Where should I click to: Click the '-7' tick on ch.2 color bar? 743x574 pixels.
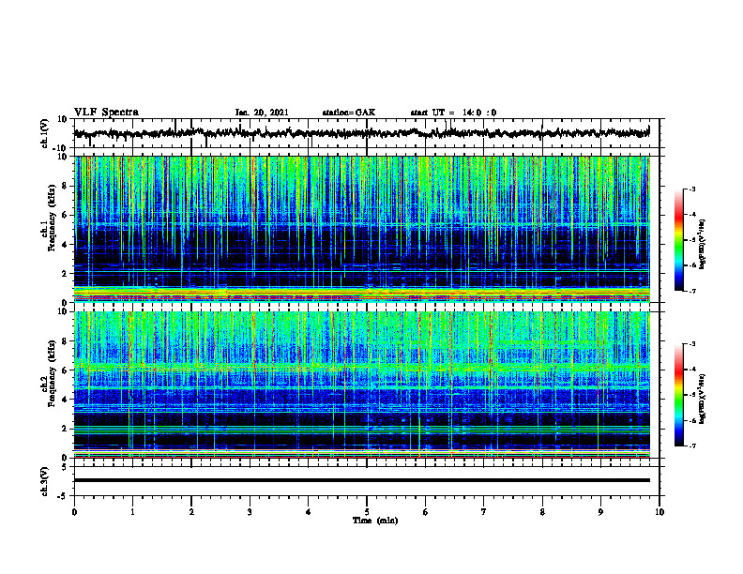click(x=691, y=446)
